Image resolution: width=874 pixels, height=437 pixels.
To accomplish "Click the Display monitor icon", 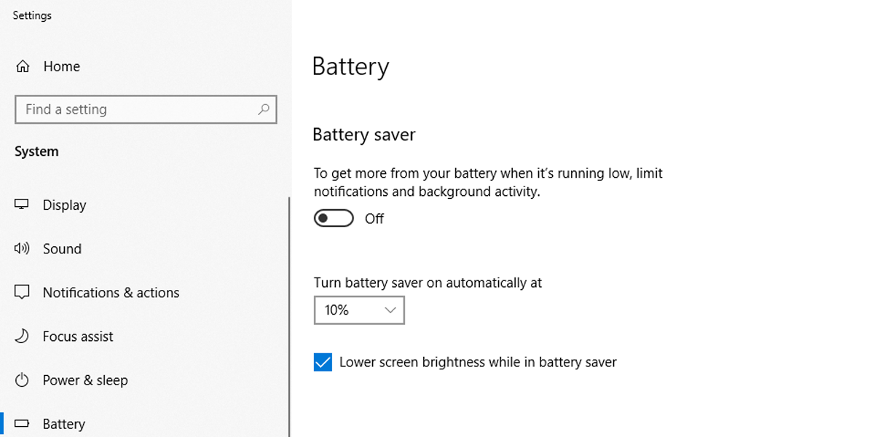I will tap(22, 205).
